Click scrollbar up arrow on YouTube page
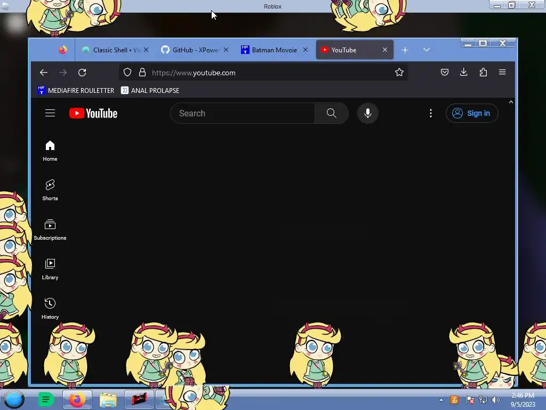Screen dimensions: 546x410 pos(511,102)
